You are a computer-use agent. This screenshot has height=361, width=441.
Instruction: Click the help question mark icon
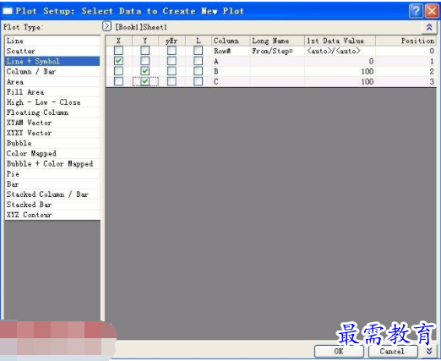(x=416, y=11)
